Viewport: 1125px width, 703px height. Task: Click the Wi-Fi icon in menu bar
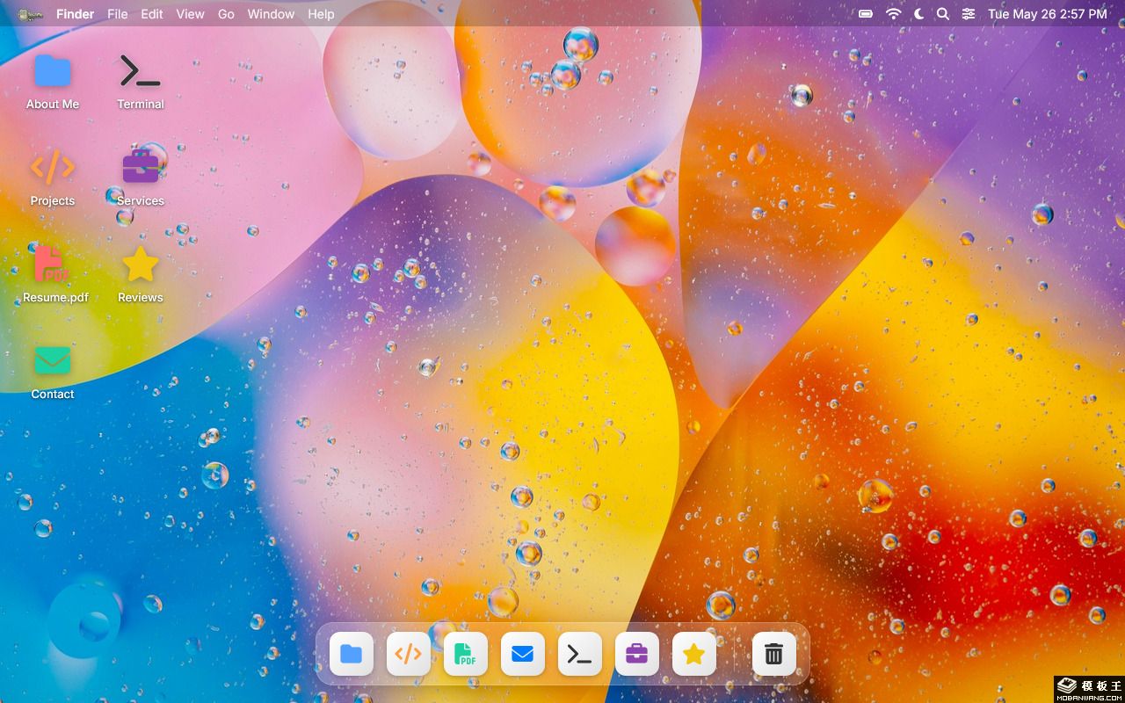(893, 14)
